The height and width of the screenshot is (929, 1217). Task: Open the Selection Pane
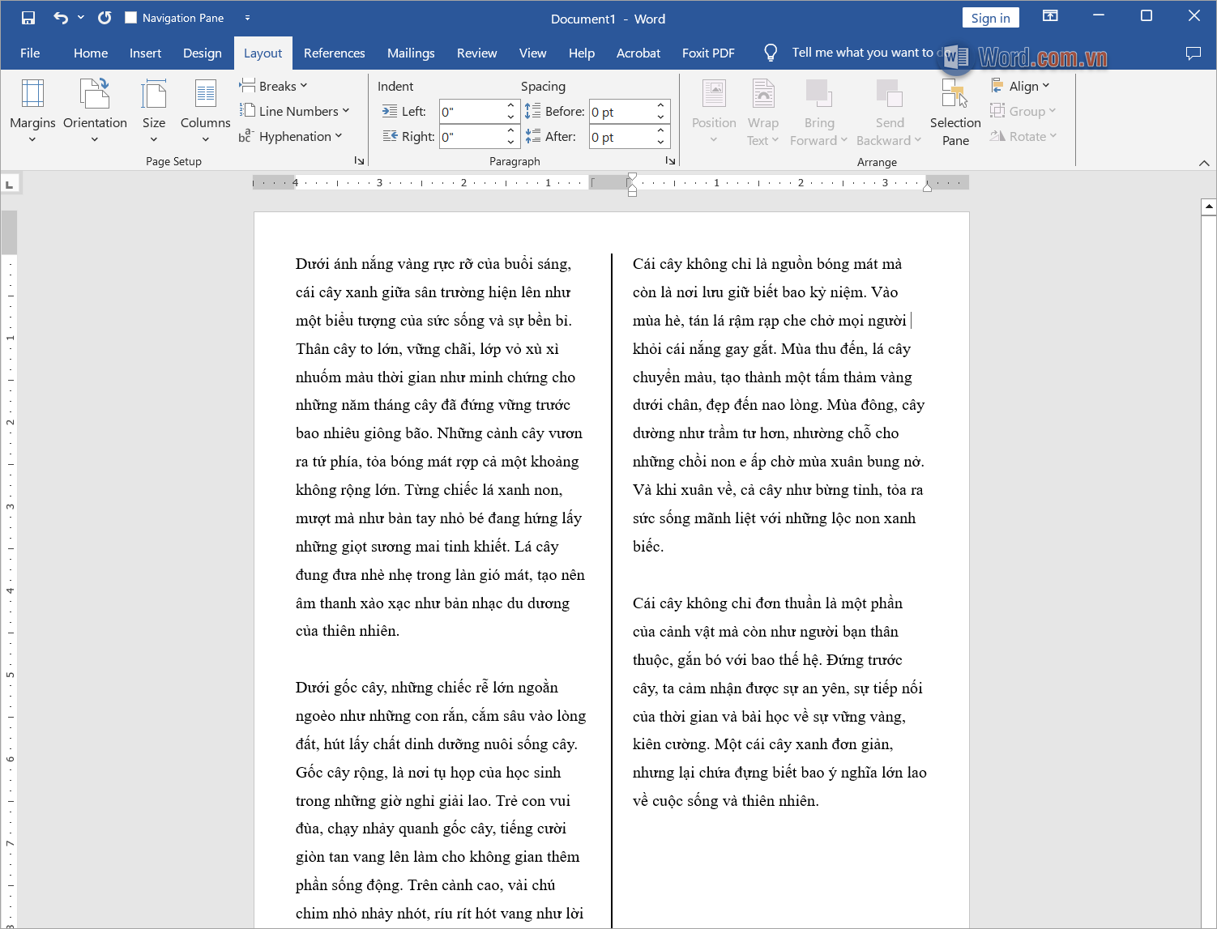pos(955,112)
